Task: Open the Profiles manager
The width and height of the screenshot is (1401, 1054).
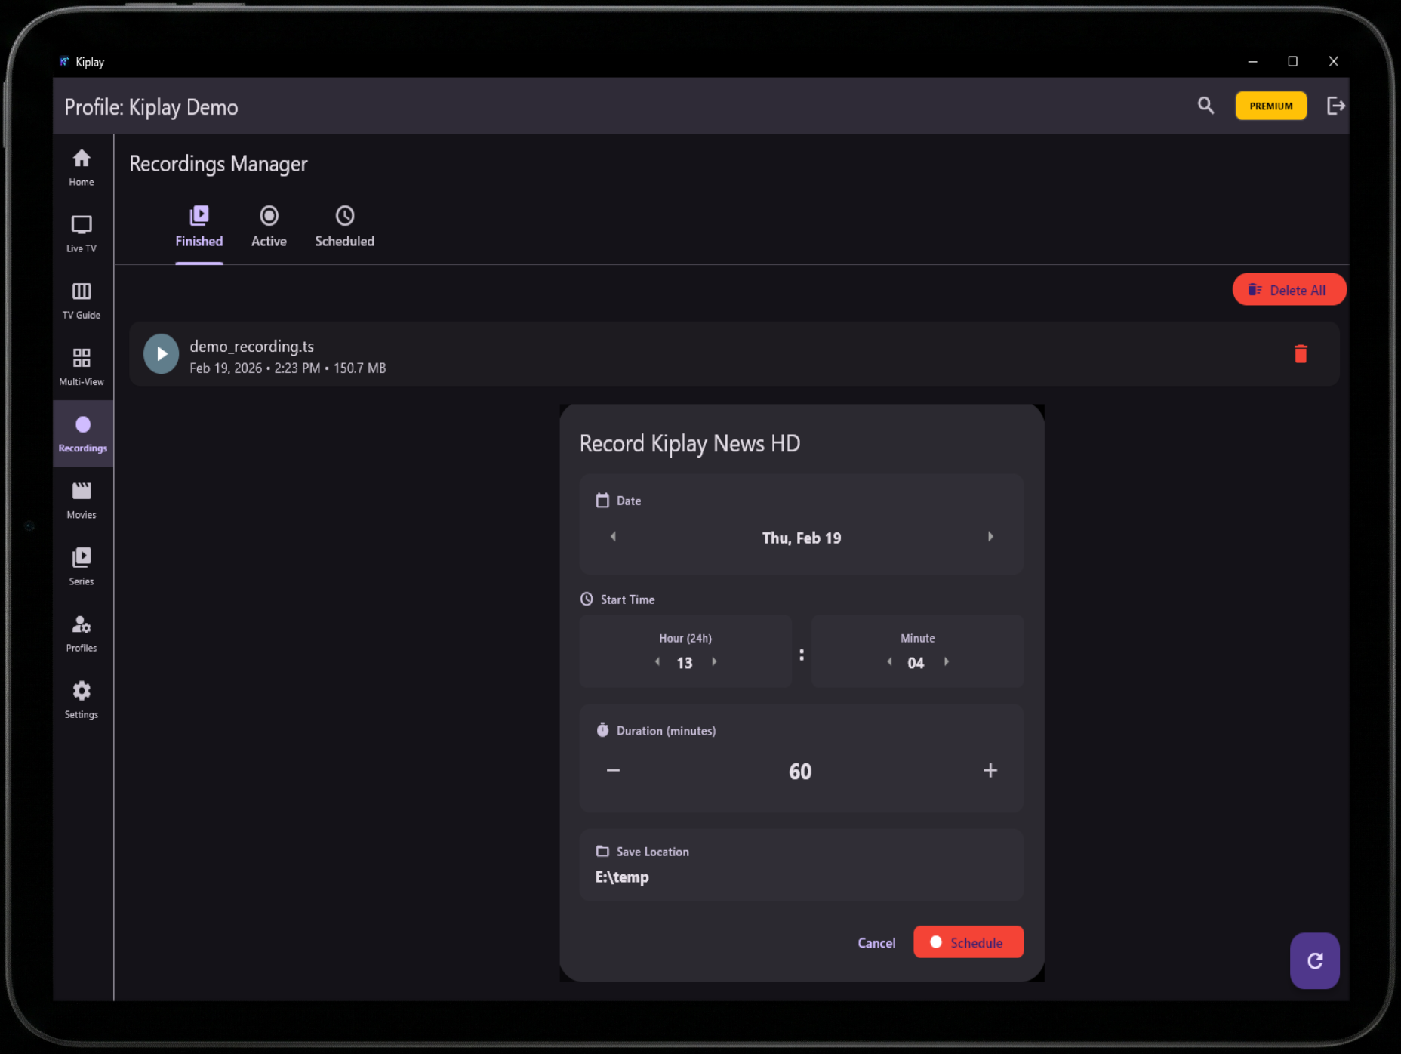Action: click(x=81, y=631)
